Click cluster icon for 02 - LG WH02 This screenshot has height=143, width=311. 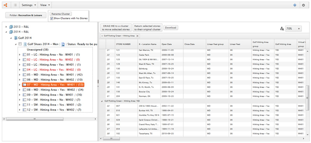pos(24,60)
